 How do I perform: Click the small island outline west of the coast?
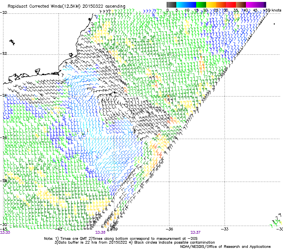point(12,42)
